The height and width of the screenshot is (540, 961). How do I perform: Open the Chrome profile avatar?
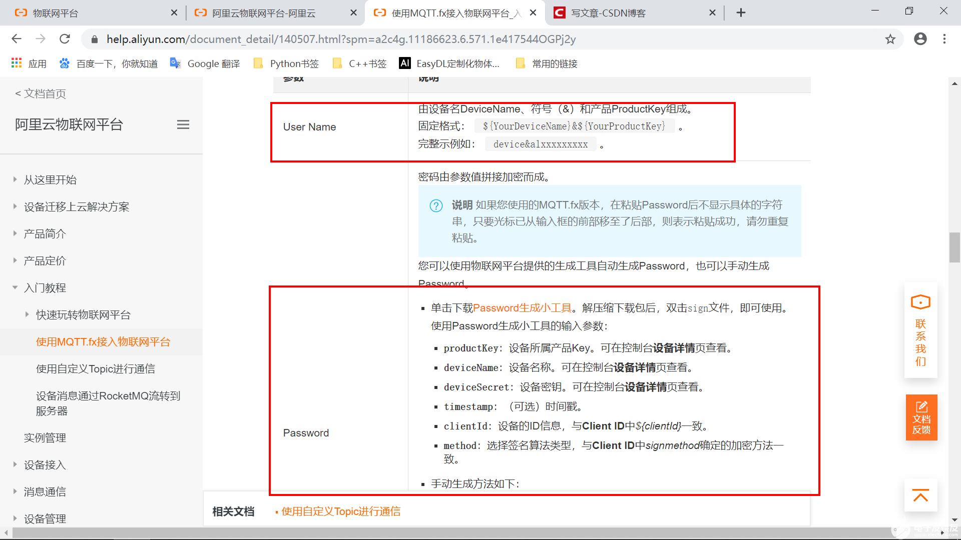pyautogui.click(x=920, y=38)
